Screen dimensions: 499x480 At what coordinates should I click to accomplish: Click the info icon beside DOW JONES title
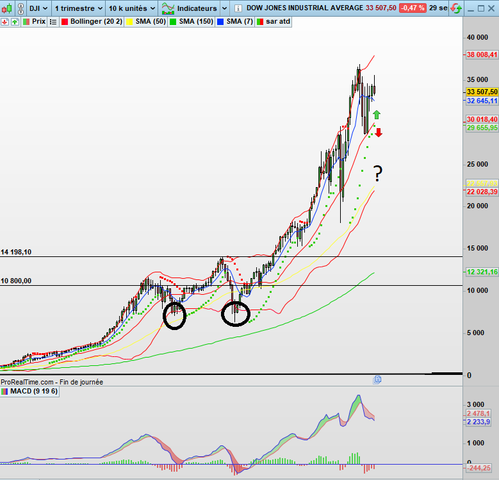tap(238, 8)
